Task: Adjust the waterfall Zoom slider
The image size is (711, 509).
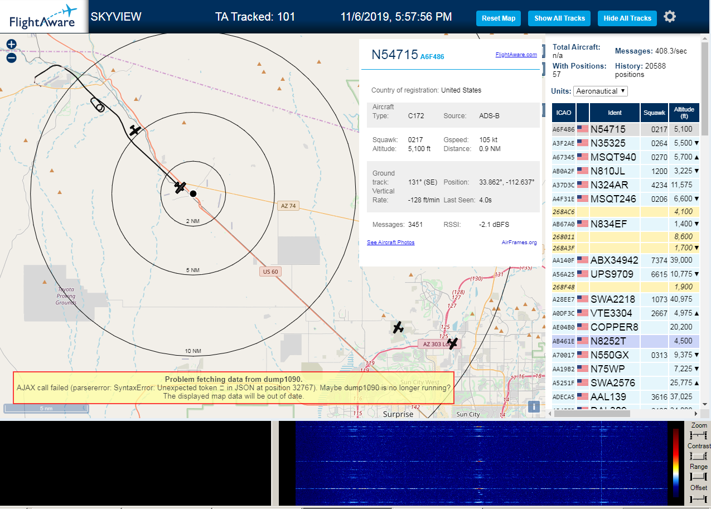Action: tap(698, 435)
